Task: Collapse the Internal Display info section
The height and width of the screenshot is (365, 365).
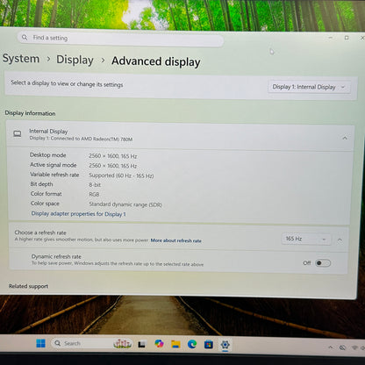Action: 345,138
